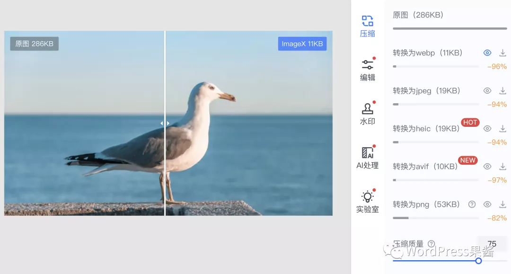
Task: Download the avif 10KB image
Action: point(502,167)
